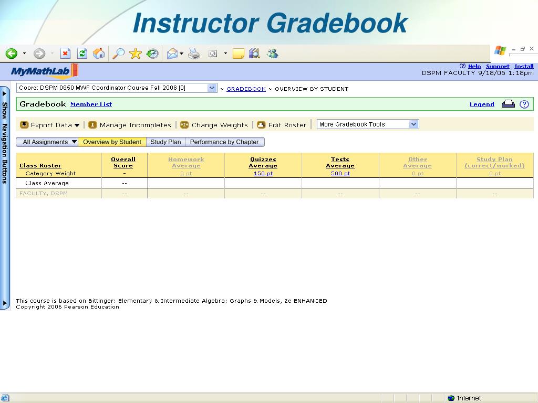The width and height of the screenshot is (538, 403).
Task: Sort by Class Roster column header
Action: (40, 165)
